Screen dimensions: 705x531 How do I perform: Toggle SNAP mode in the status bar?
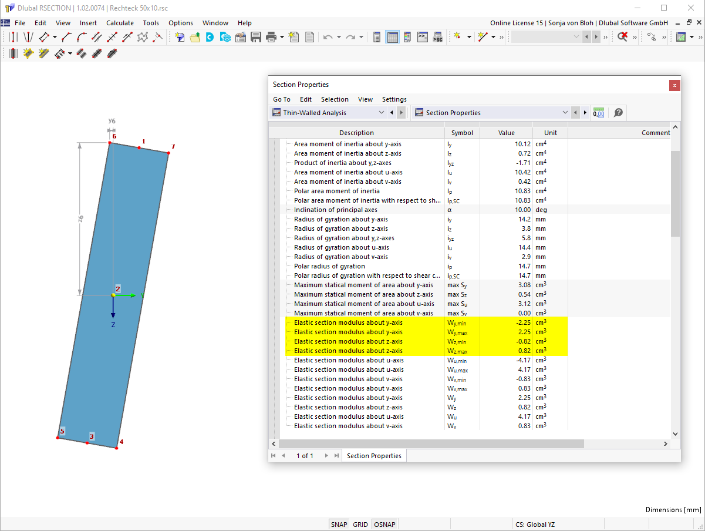tap(339, 524)
